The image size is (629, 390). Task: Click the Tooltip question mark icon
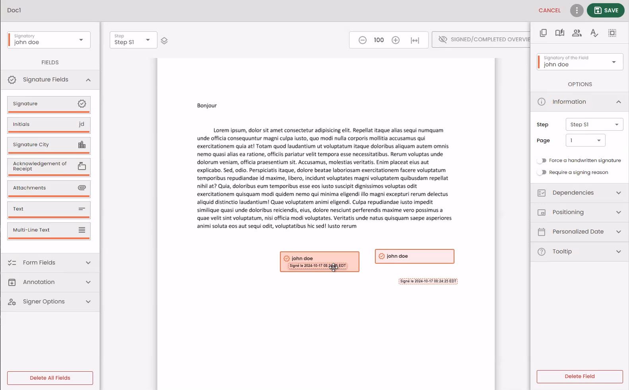542,252
